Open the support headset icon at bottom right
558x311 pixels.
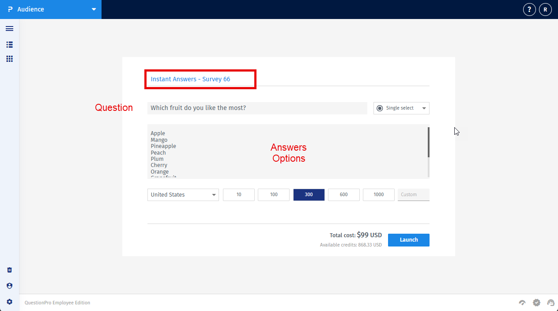(550, 303)
